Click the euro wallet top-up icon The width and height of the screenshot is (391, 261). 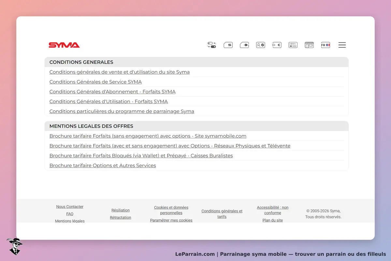click(x=277, y=45)
